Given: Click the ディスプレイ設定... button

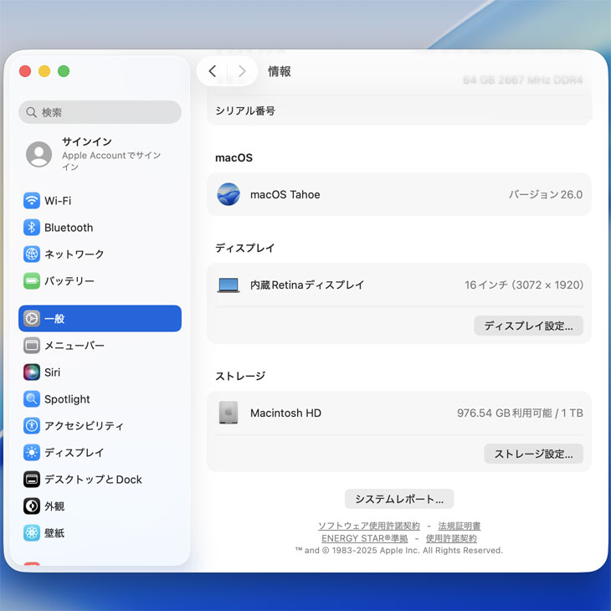Looking at the screenshot, I should click(528, 326).
